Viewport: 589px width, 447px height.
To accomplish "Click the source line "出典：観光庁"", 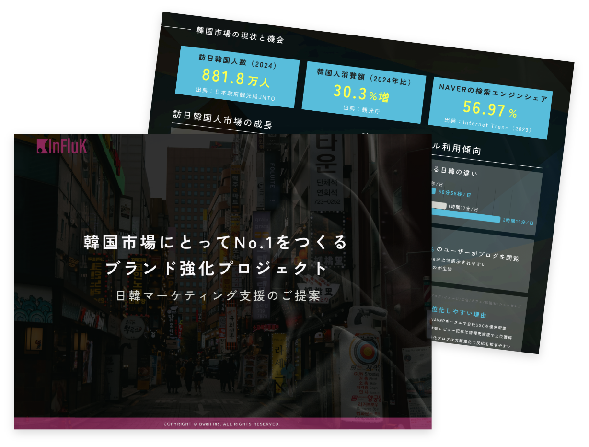I will pos(361,109).
